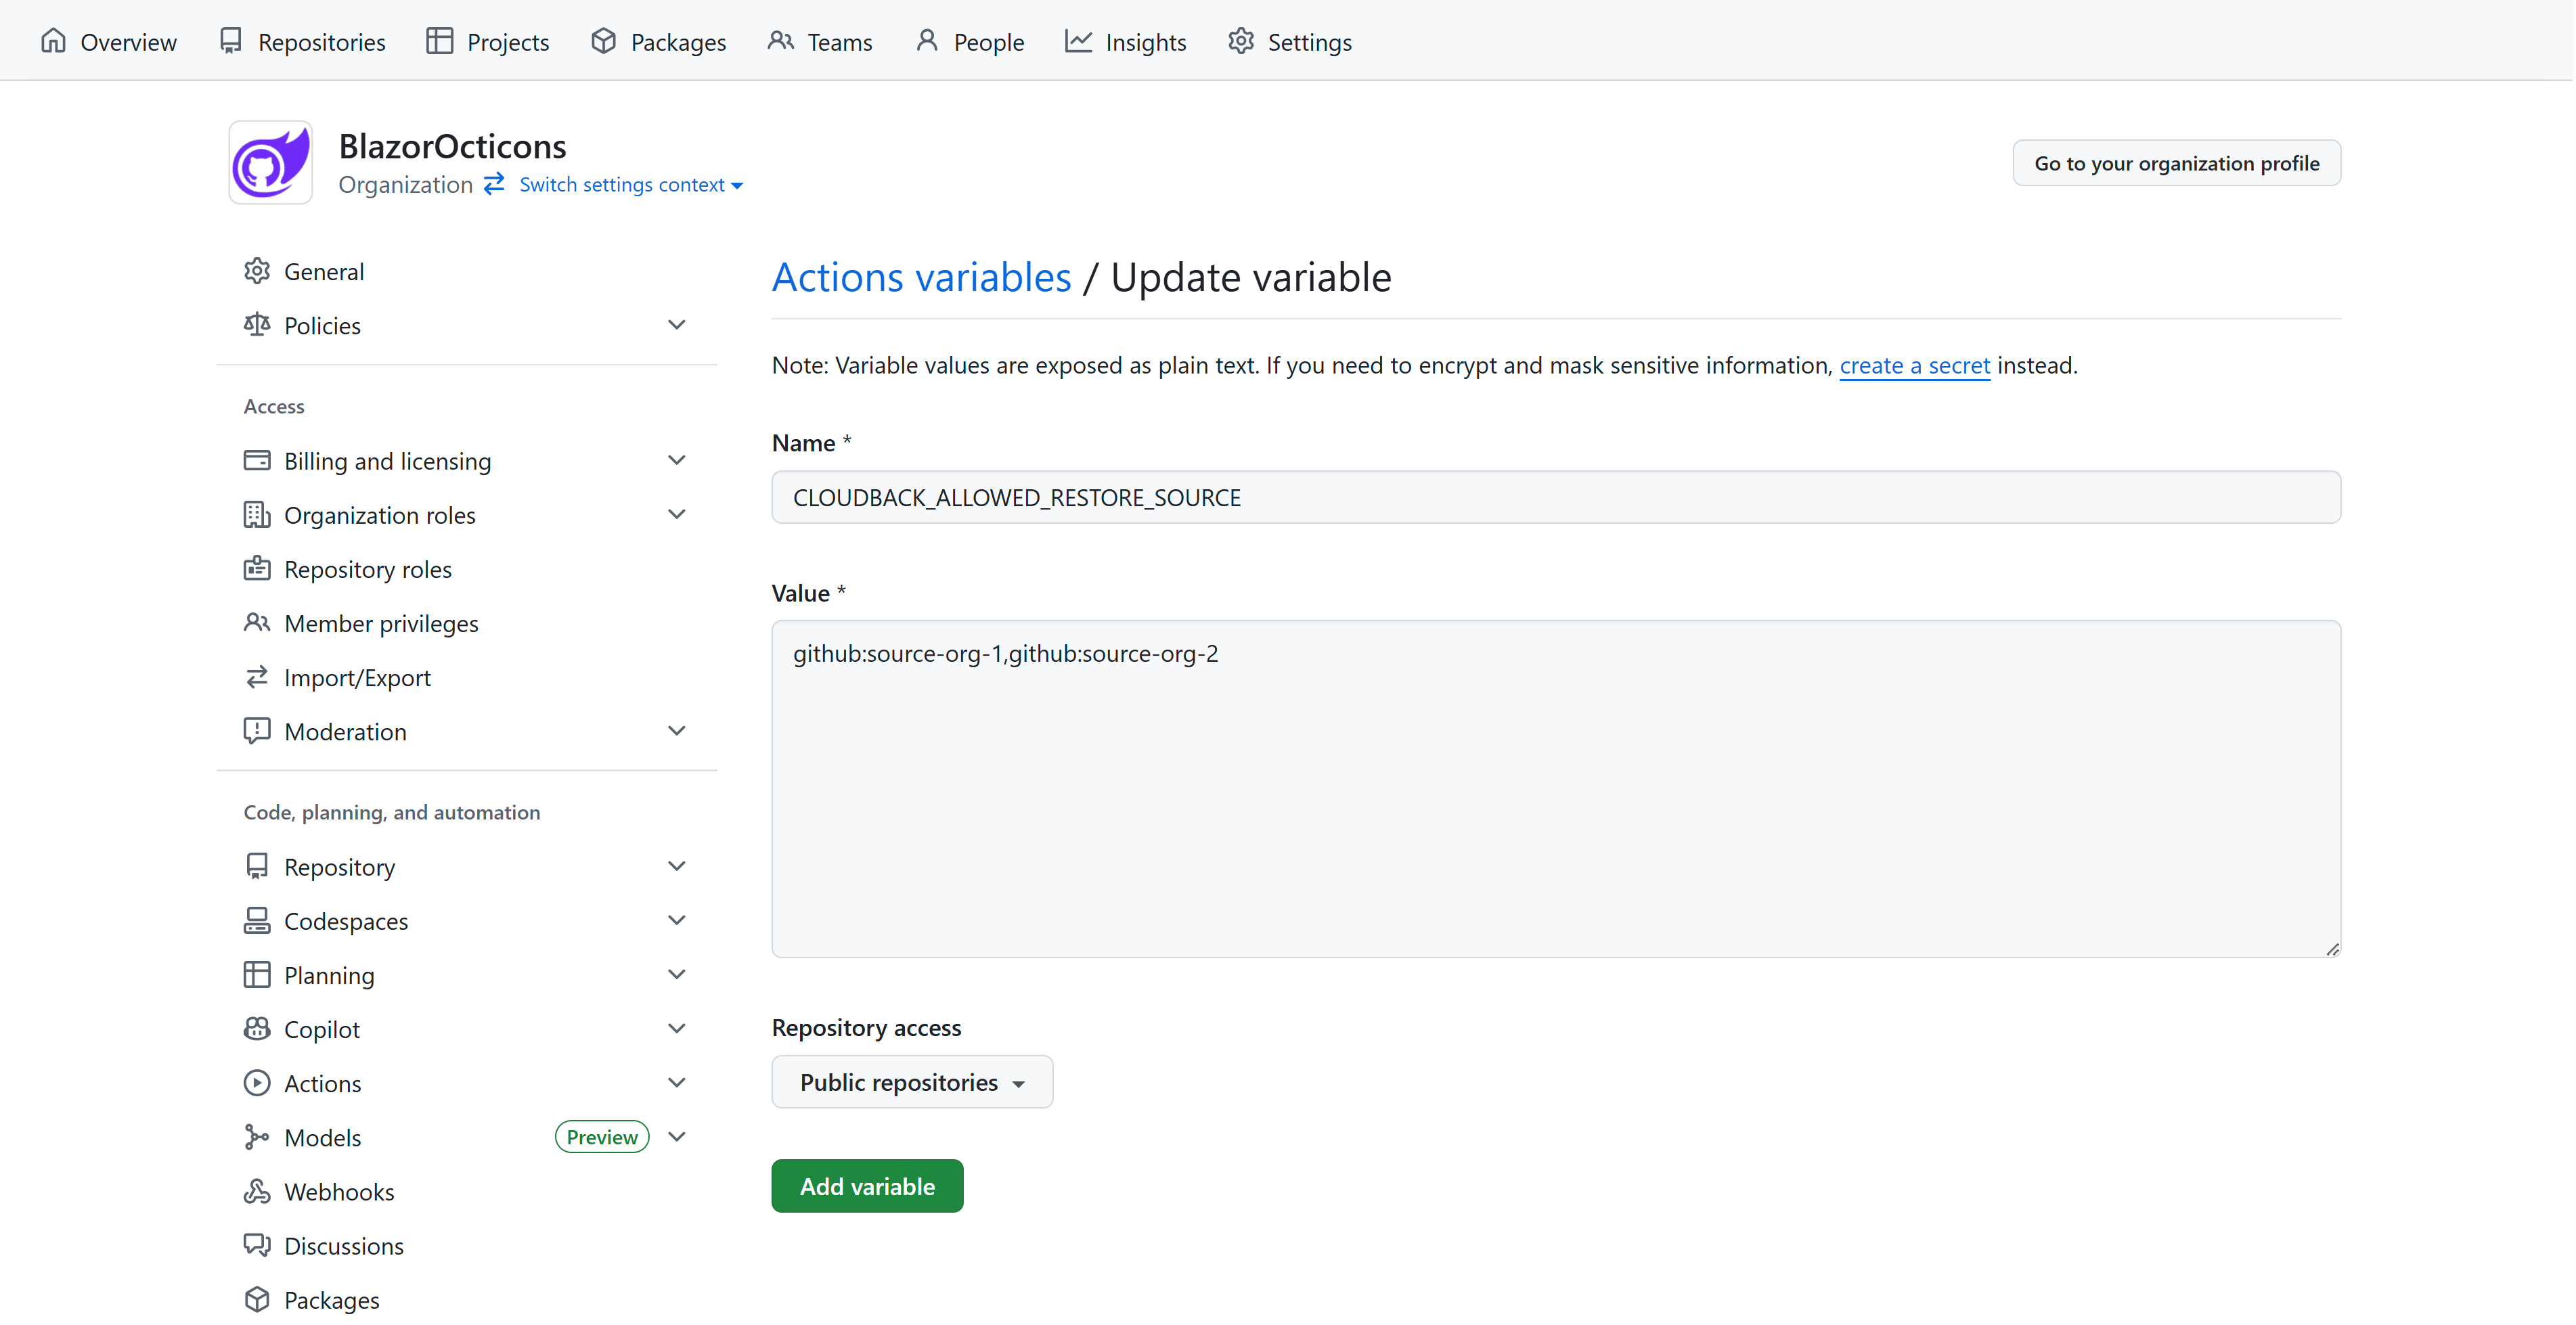
Task: Click the Organization roles building icon
Action: [257, 514]
